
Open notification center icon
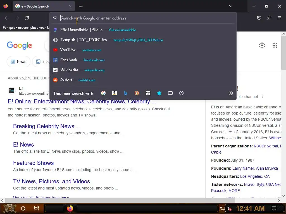coord(274,208)
